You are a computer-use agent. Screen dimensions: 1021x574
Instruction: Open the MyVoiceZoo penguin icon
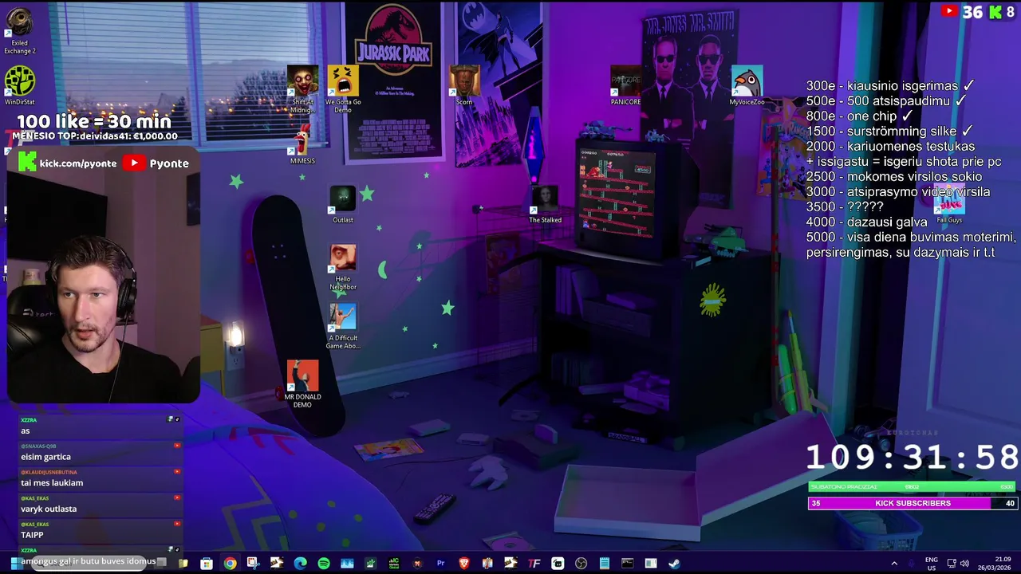point(747,85)
